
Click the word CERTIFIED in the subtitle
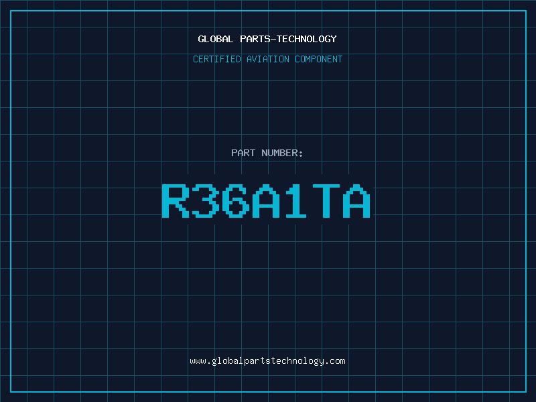pos(216,59)
